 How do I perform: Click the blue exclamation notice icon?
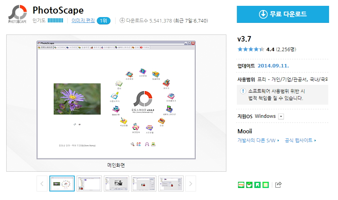(243, 91)
